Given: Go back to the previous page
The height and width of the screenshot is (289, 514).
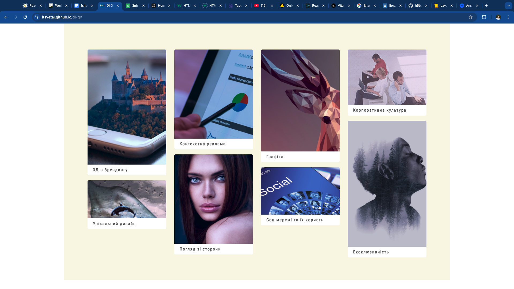Looking at the screenshot, I should pos(6,17).
